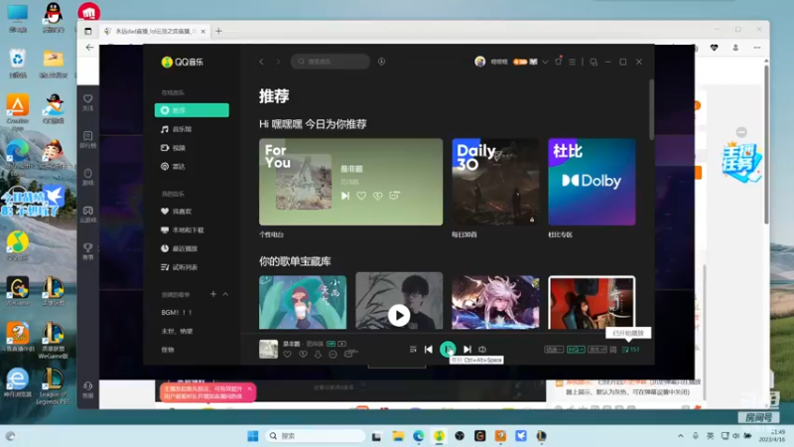Expand the account dropdown chevron

click(x=545, y=62)
